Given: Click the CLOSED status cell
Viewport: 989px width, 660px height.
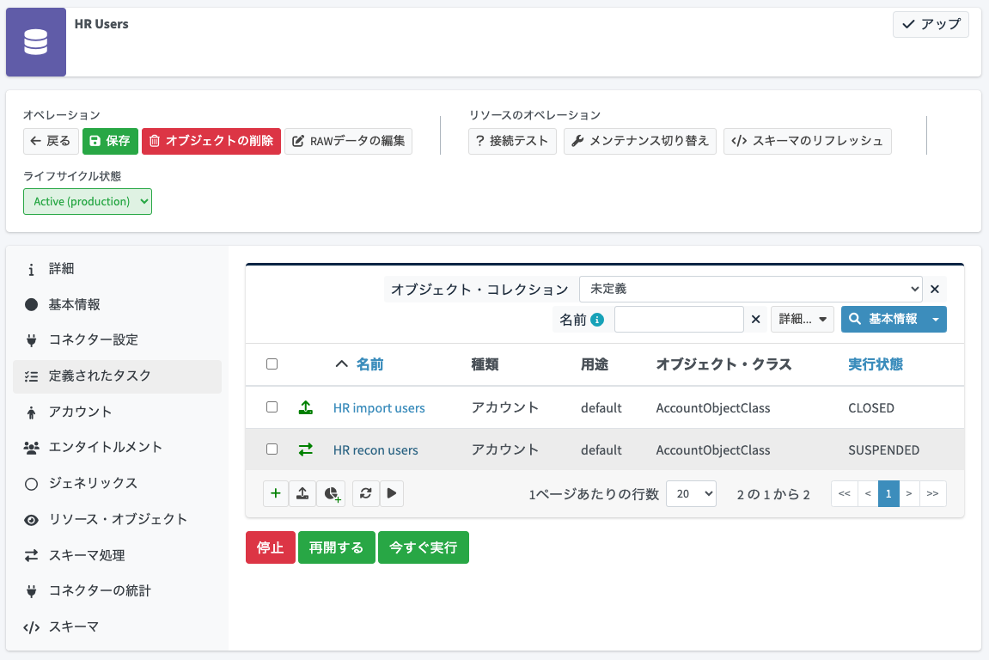Looking at the screenshot, I should pyautogui.click(x=871, y=408).
